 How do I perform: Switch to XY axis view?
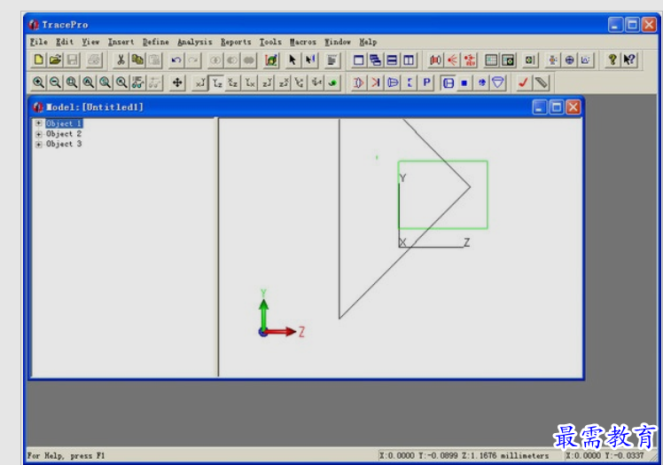point(200,83)
